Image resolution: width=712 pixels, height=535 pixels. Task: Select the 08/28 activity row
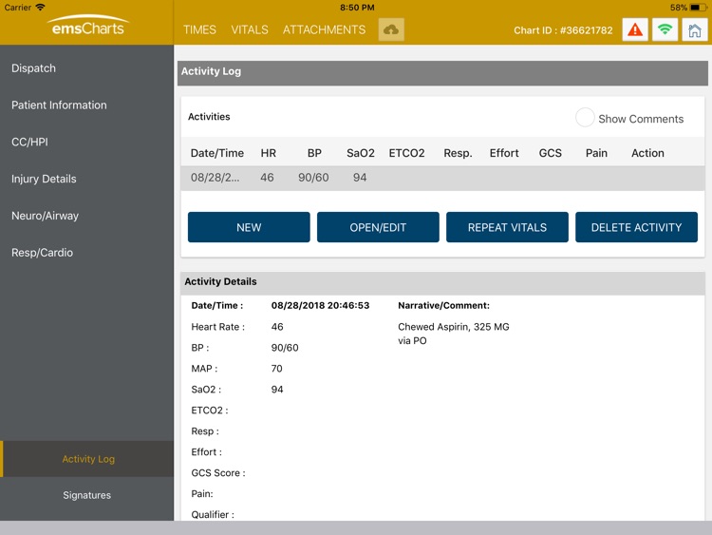tap(442, 178)
